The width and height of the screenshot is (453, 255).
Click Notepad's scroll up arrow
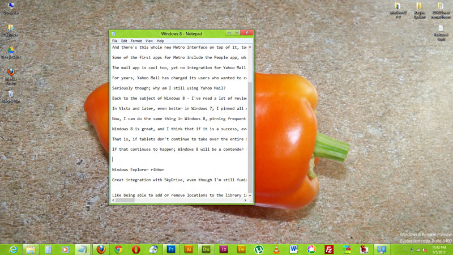(250, 47)
